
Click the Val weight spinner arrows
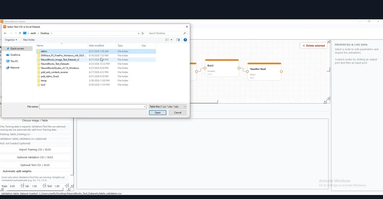click(x=44, y=186)
